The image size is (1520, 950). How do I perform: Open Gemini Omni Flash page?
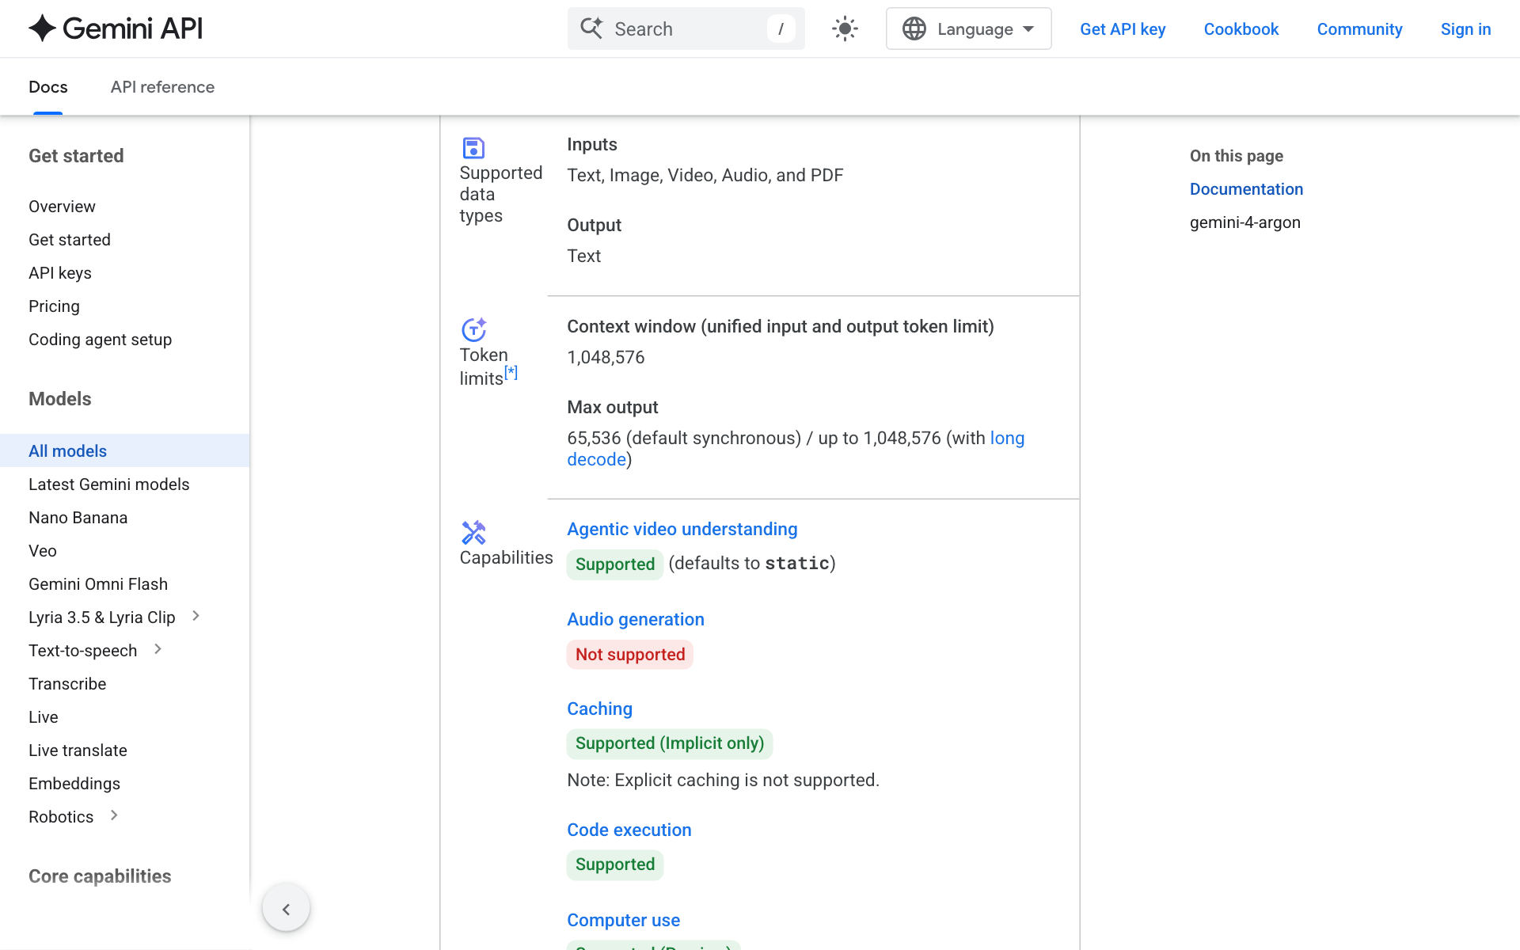(x=98, y=584)
